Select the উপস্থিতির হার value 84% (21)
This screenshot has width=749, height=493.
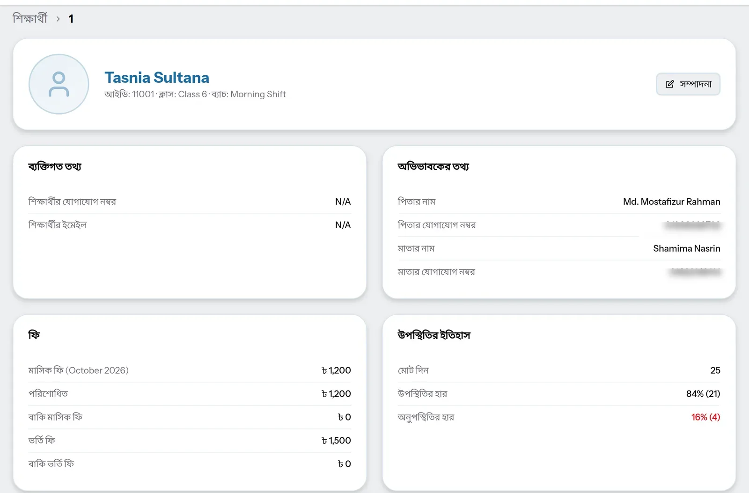point(703,394)
